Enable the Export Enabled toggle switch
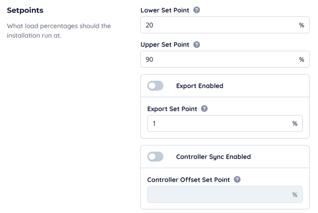 pos(155,86)
